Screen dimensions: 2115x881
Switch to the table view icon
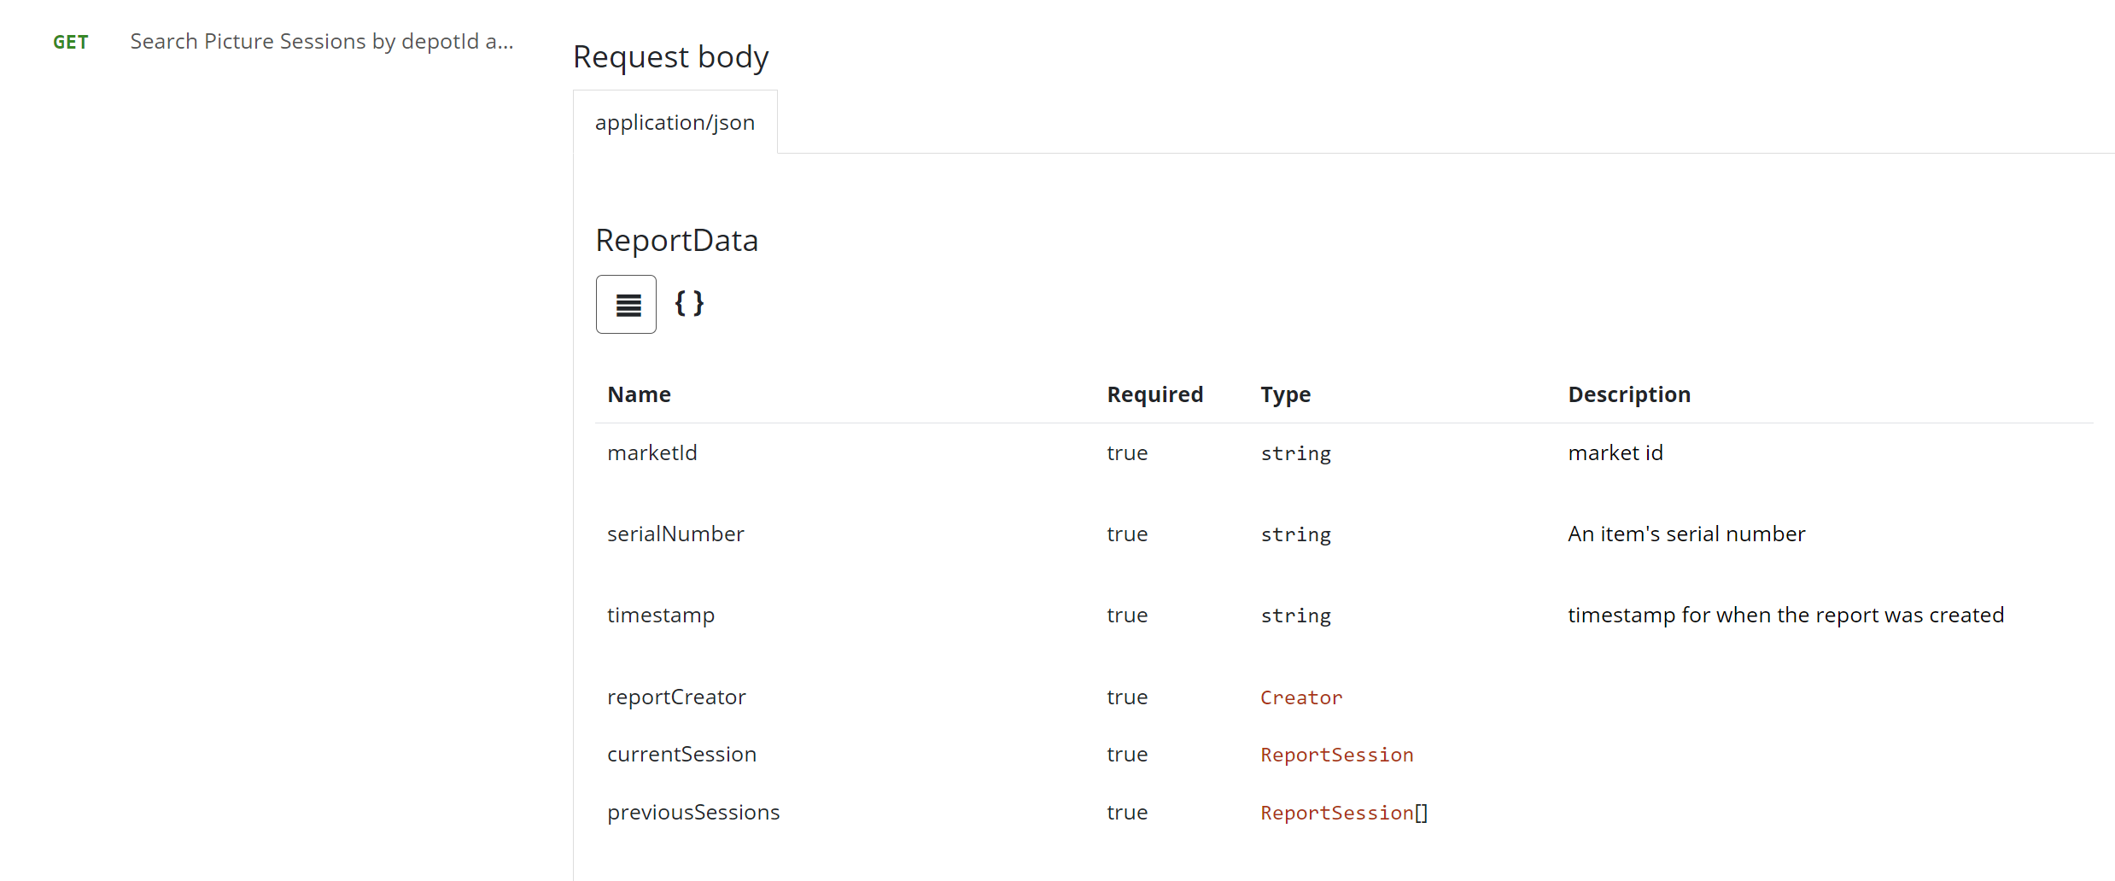click(626, 304)
